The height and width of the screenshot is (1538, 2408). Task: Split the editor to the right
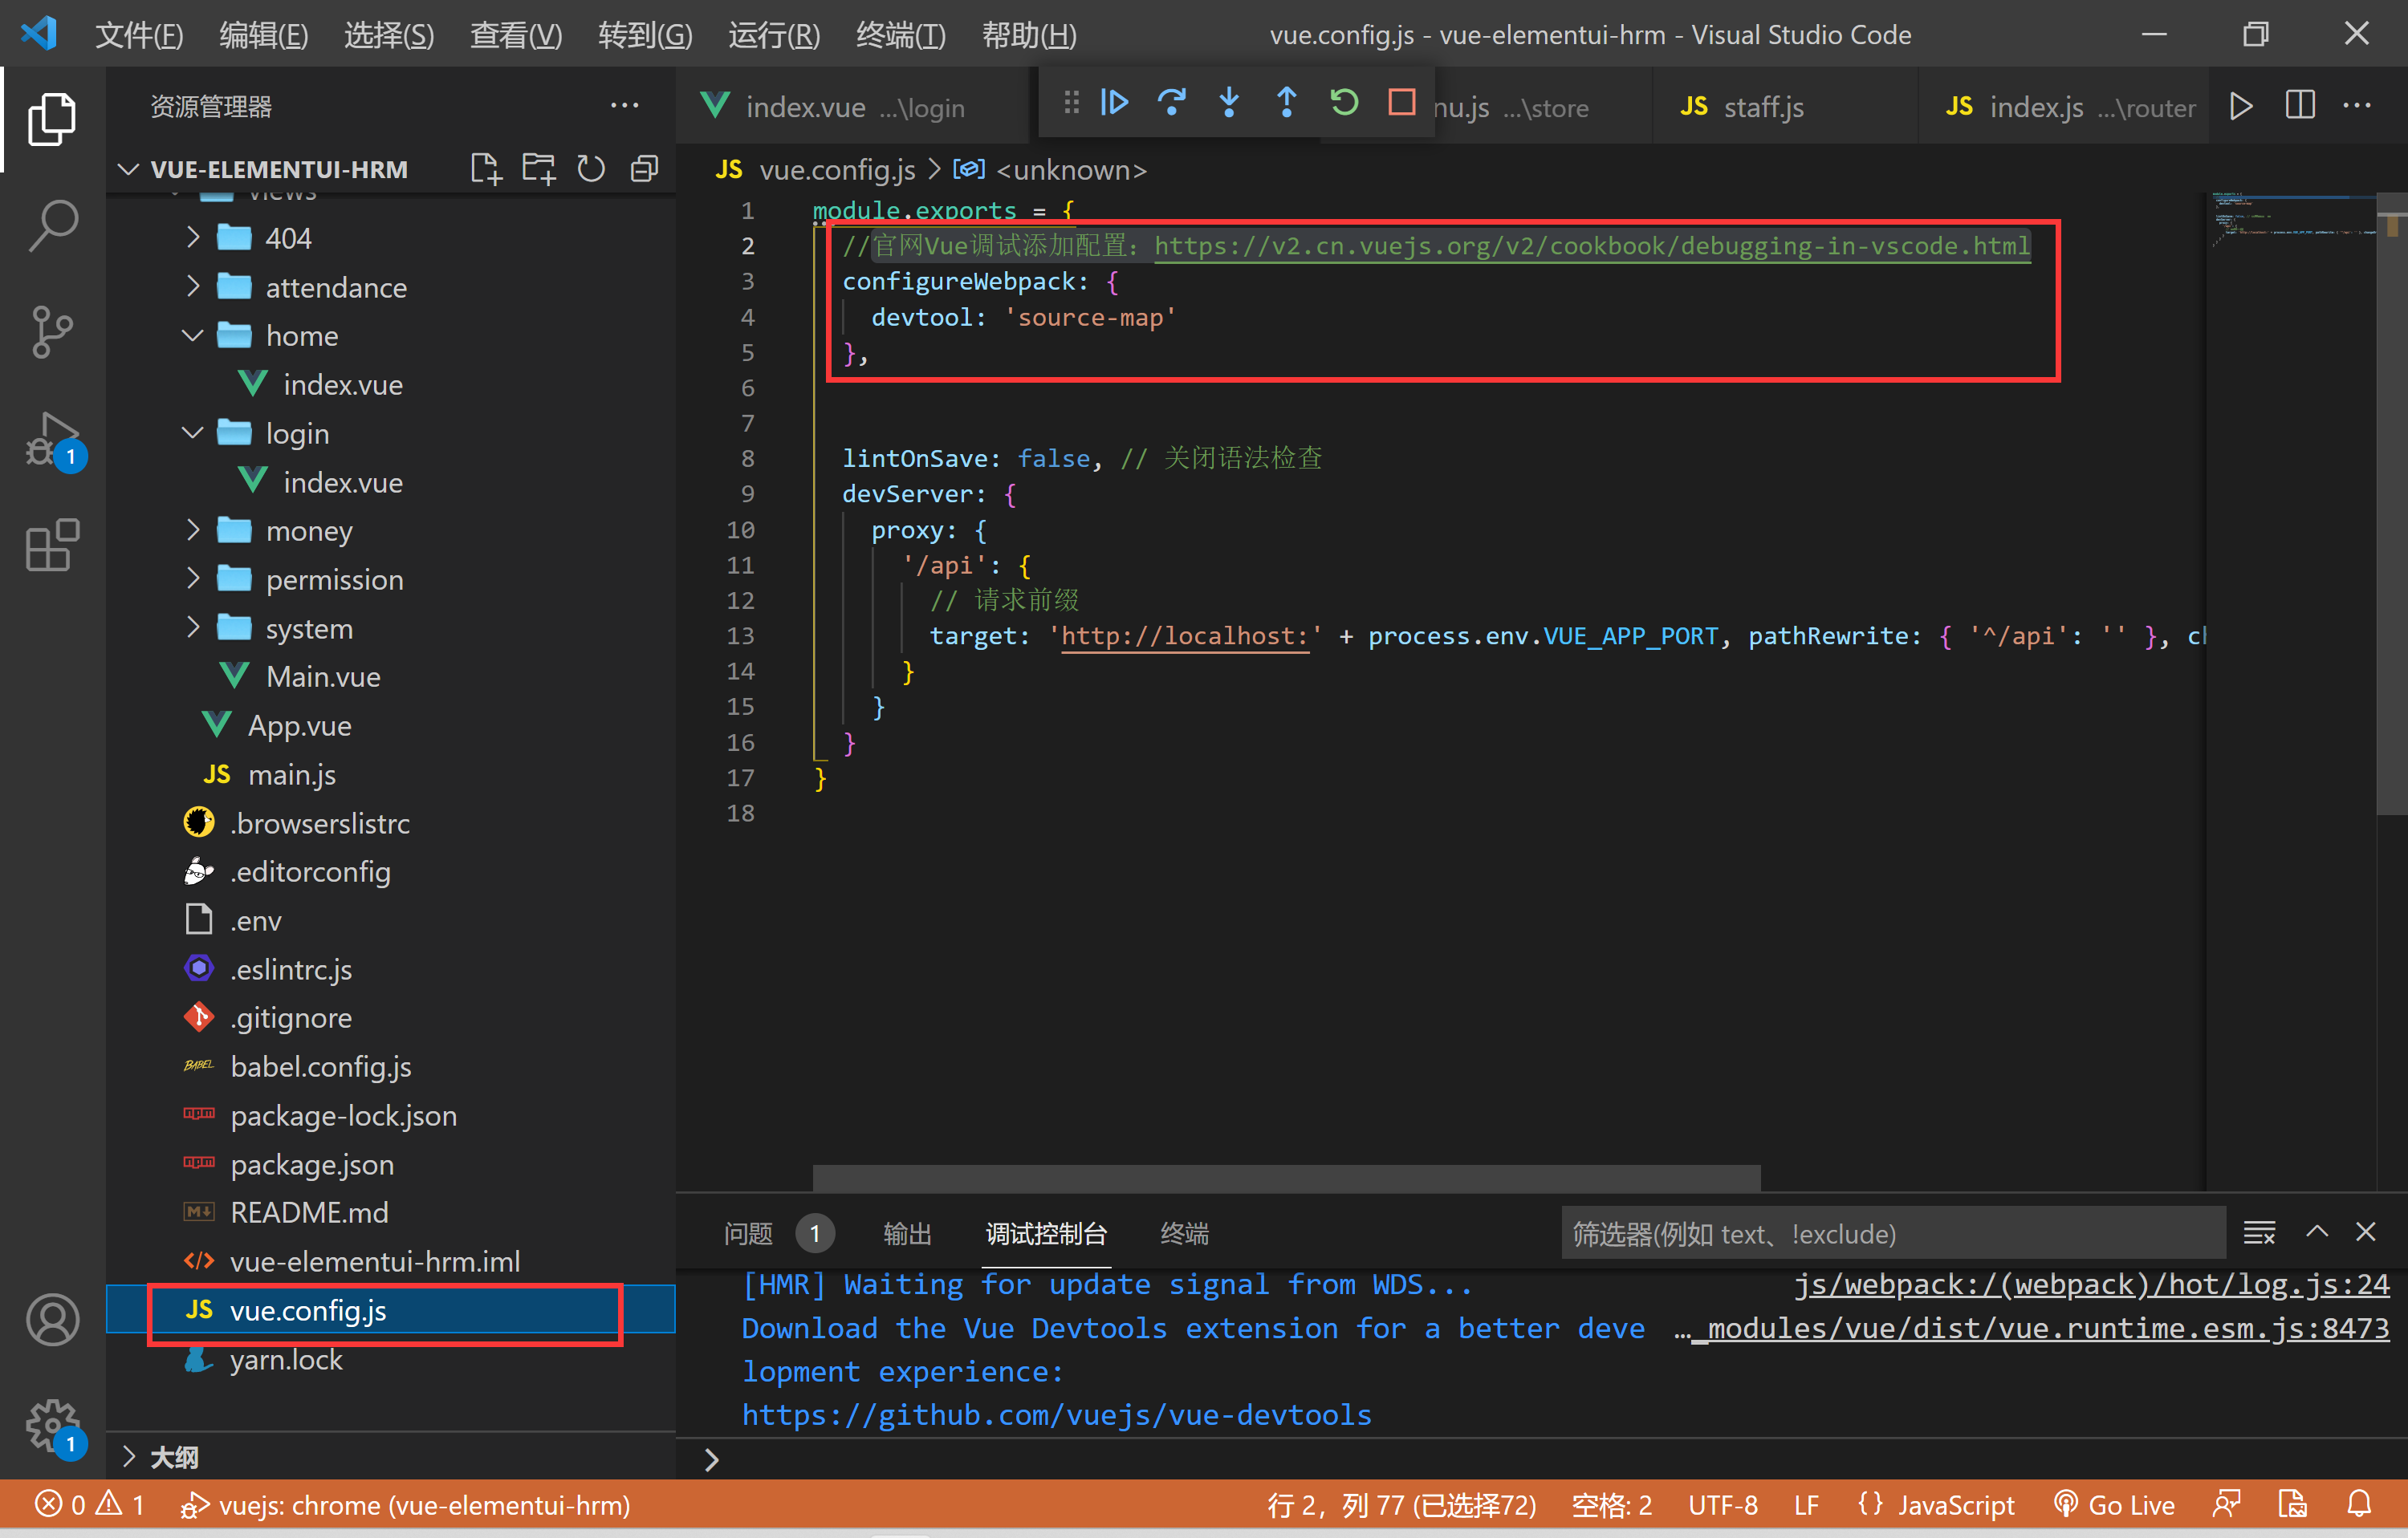pyautogui.click(x=2300, y=106)
